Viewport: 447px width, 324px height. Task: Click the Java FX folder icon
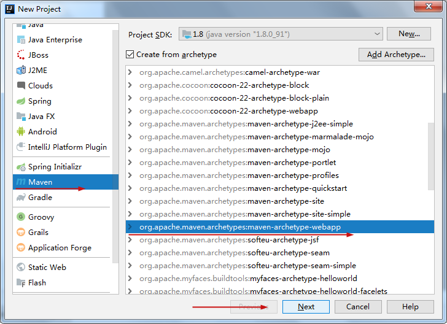(21, 116)
